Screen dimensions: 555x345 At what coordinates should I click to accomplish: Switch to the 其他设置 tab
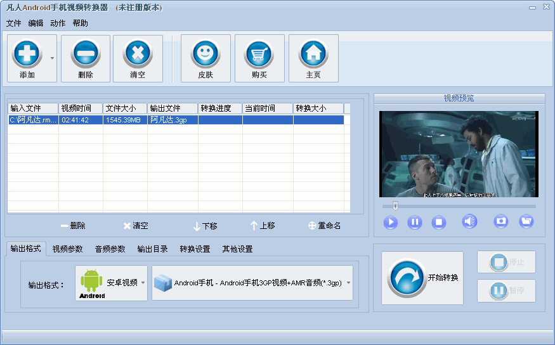237,249
